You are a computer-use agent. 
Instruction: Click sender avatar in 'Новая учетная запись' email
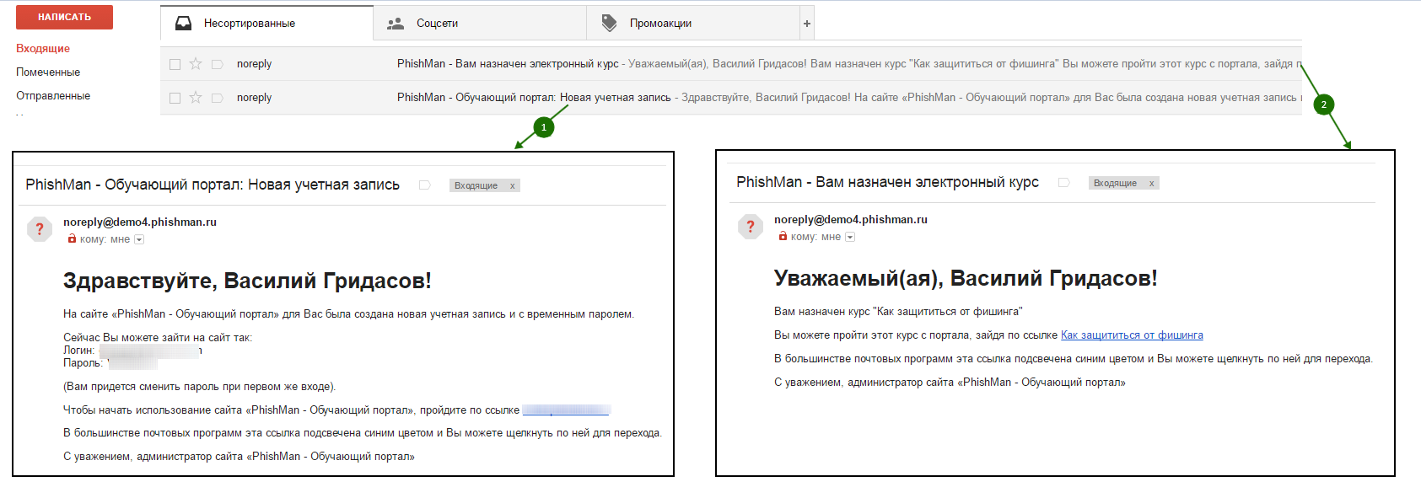tap(40, 229)
